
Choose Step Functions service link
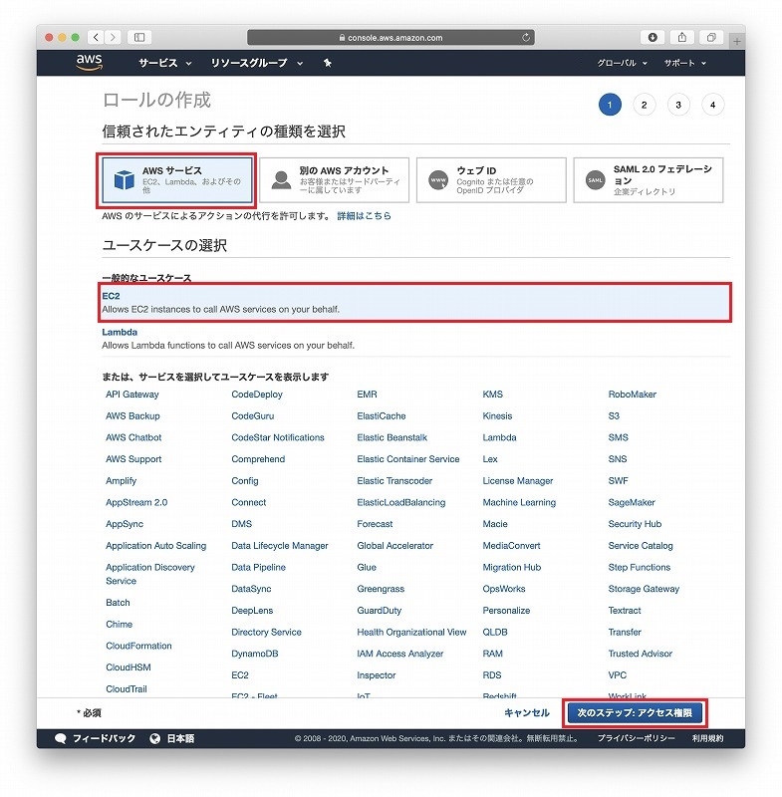[x=640, y=567]
